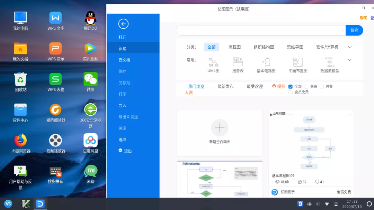Switch to the 热门浏览 tab
The image size is (374, 210).
pos(196,86)
